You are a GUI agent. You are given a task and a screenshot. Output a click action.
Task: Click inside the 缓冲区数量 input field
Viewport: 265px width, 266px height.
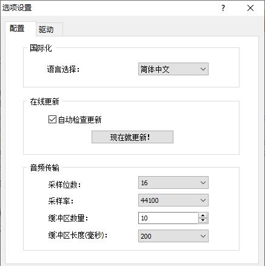point(168,218)
